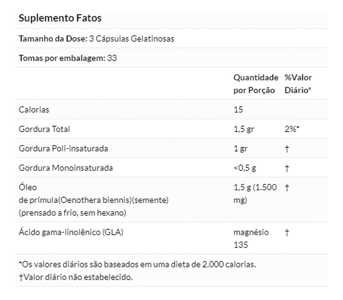Click the calories value 15
Image resolution: width=343 pixels, height=300 pixels.
click(238, 110)
